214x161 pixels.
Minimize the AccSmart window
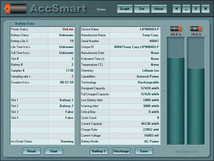click(x=186, y=9)
